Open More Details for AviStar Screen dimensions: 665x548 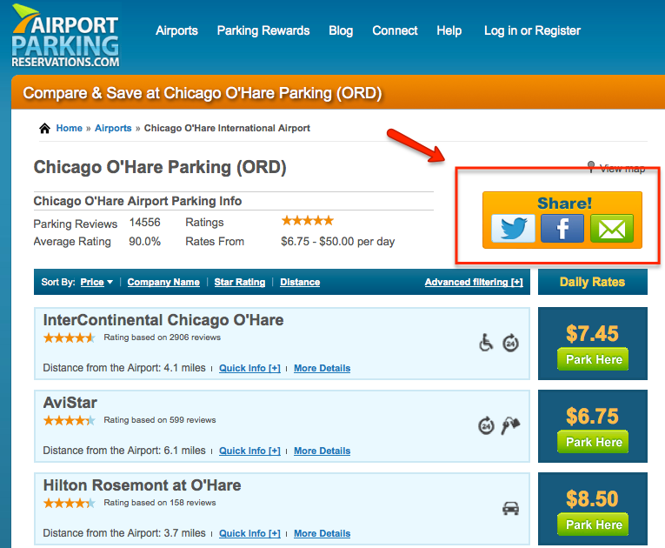point(323,451)
